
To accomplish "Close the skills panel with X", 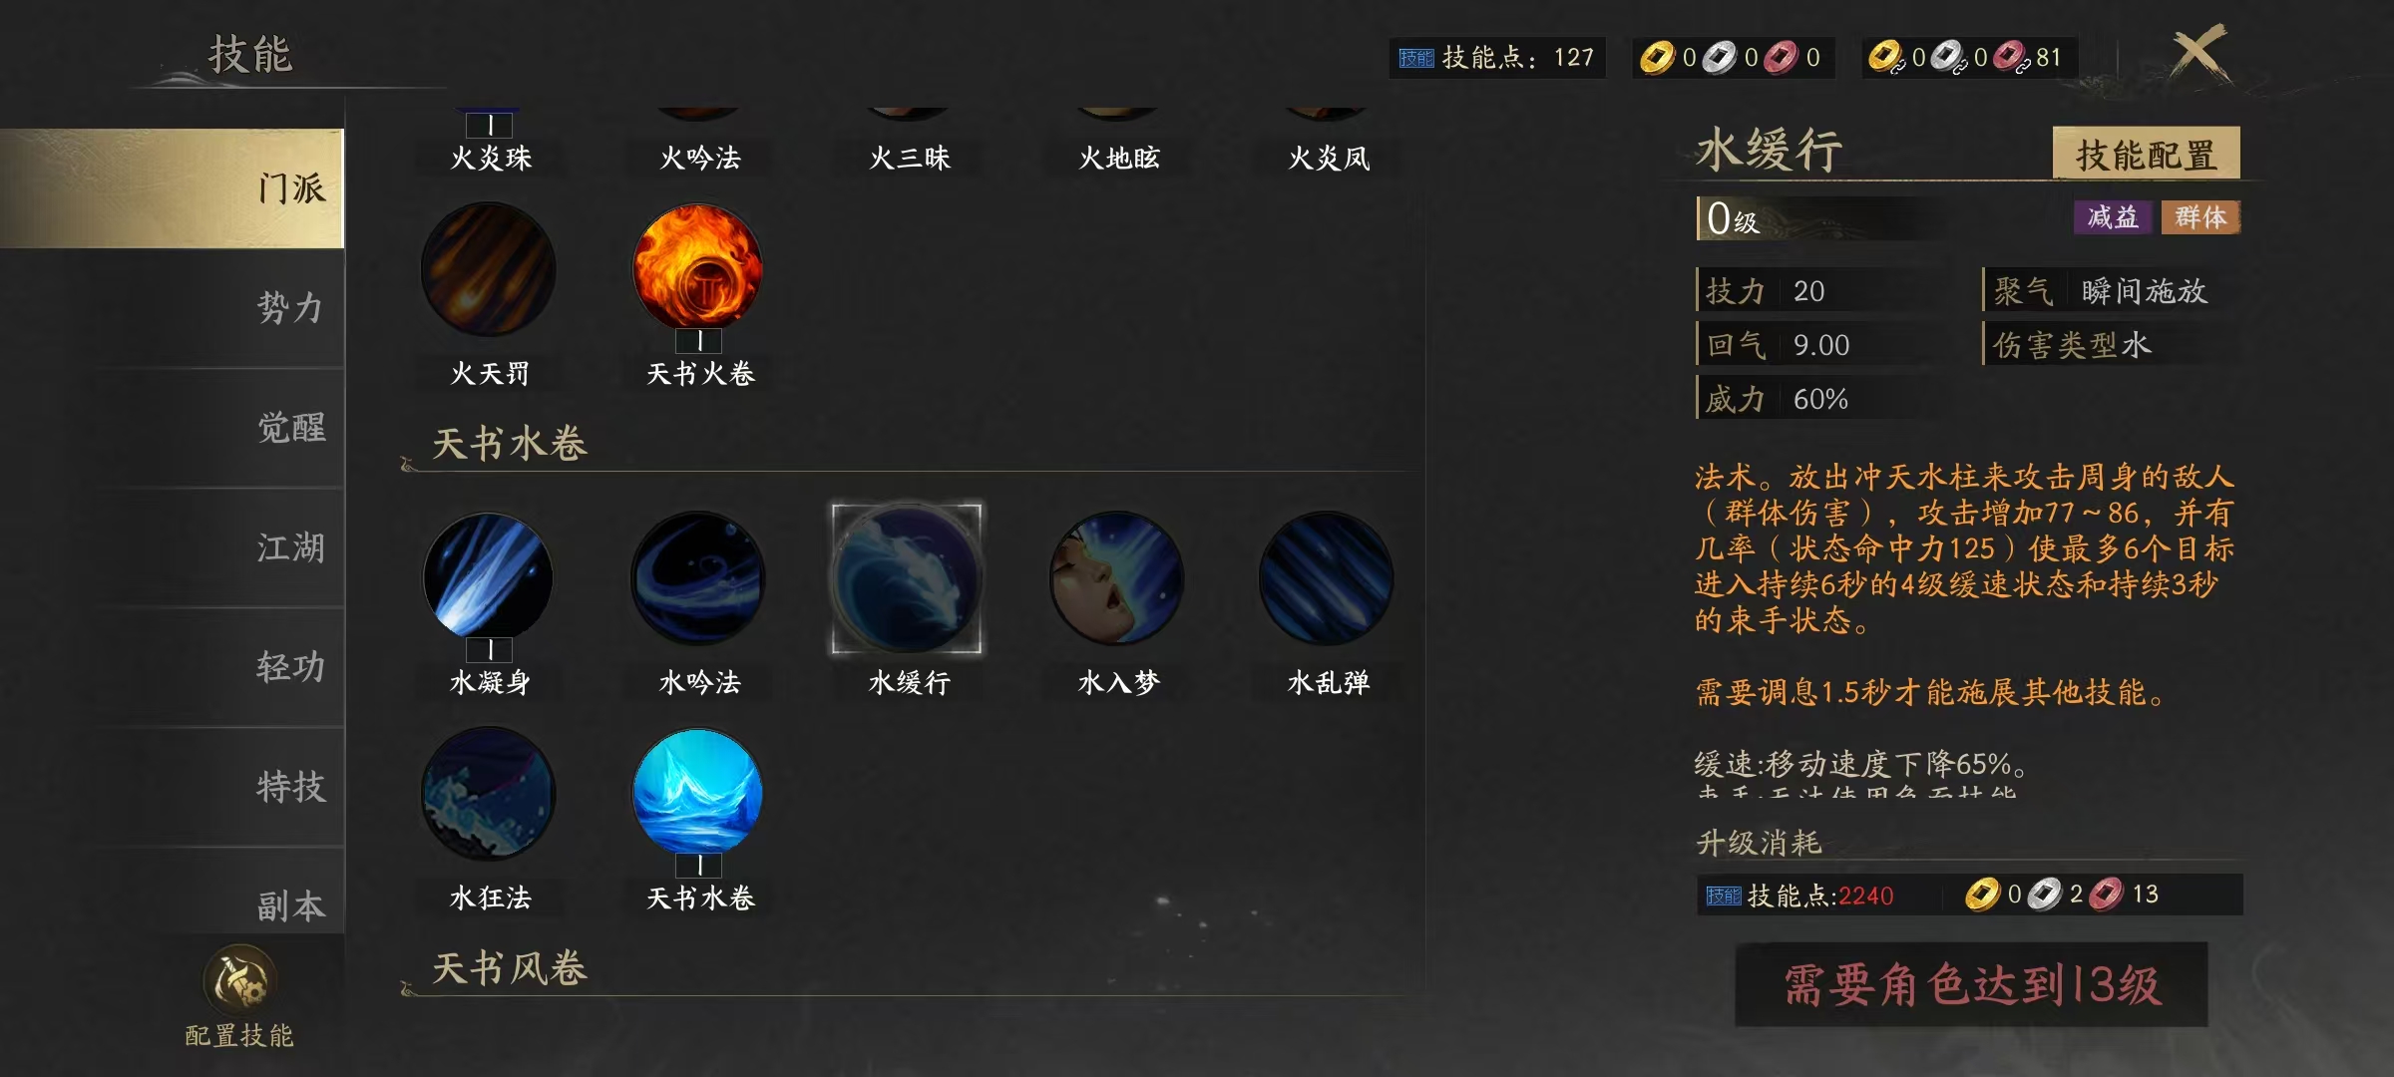I will 2198,54.
